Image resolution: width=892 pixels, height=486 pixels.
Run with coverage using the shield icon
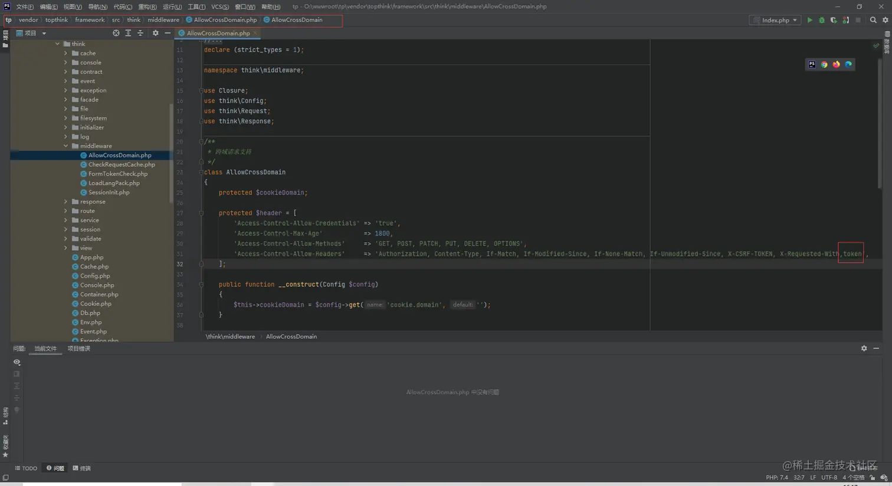834,20
